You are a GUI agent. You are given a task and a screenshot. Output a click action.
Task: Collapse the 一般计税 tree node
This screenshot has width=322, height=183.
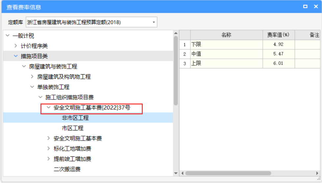(x=8, y=35)
